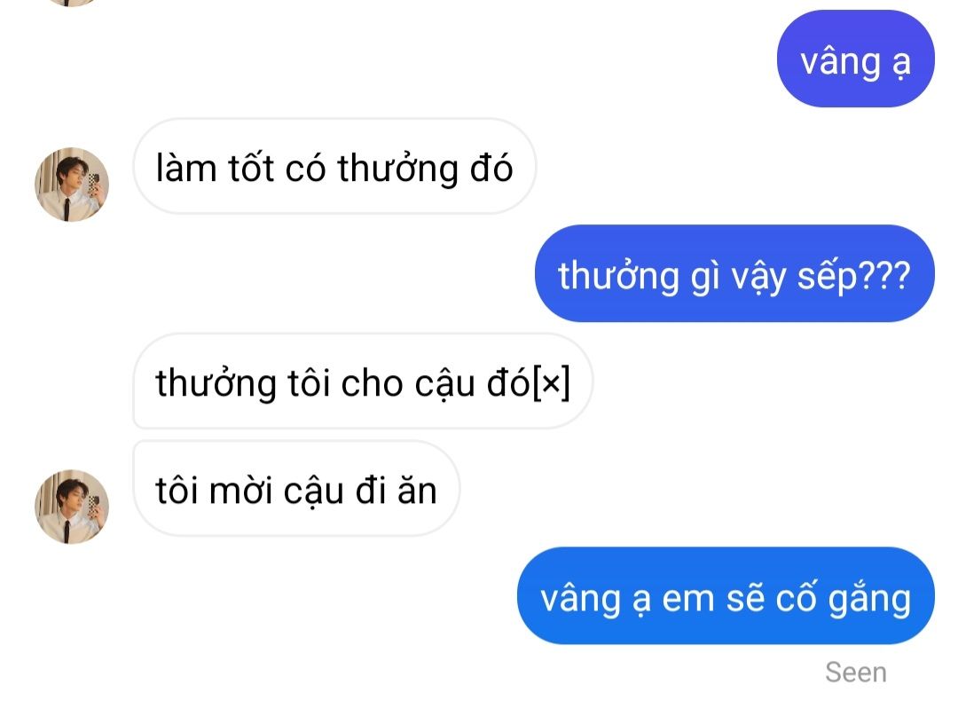The height and width of the screenshot is (708, 958).
Task: Select the "vâng ạ" sent message bubble
Action: [855, 59]
